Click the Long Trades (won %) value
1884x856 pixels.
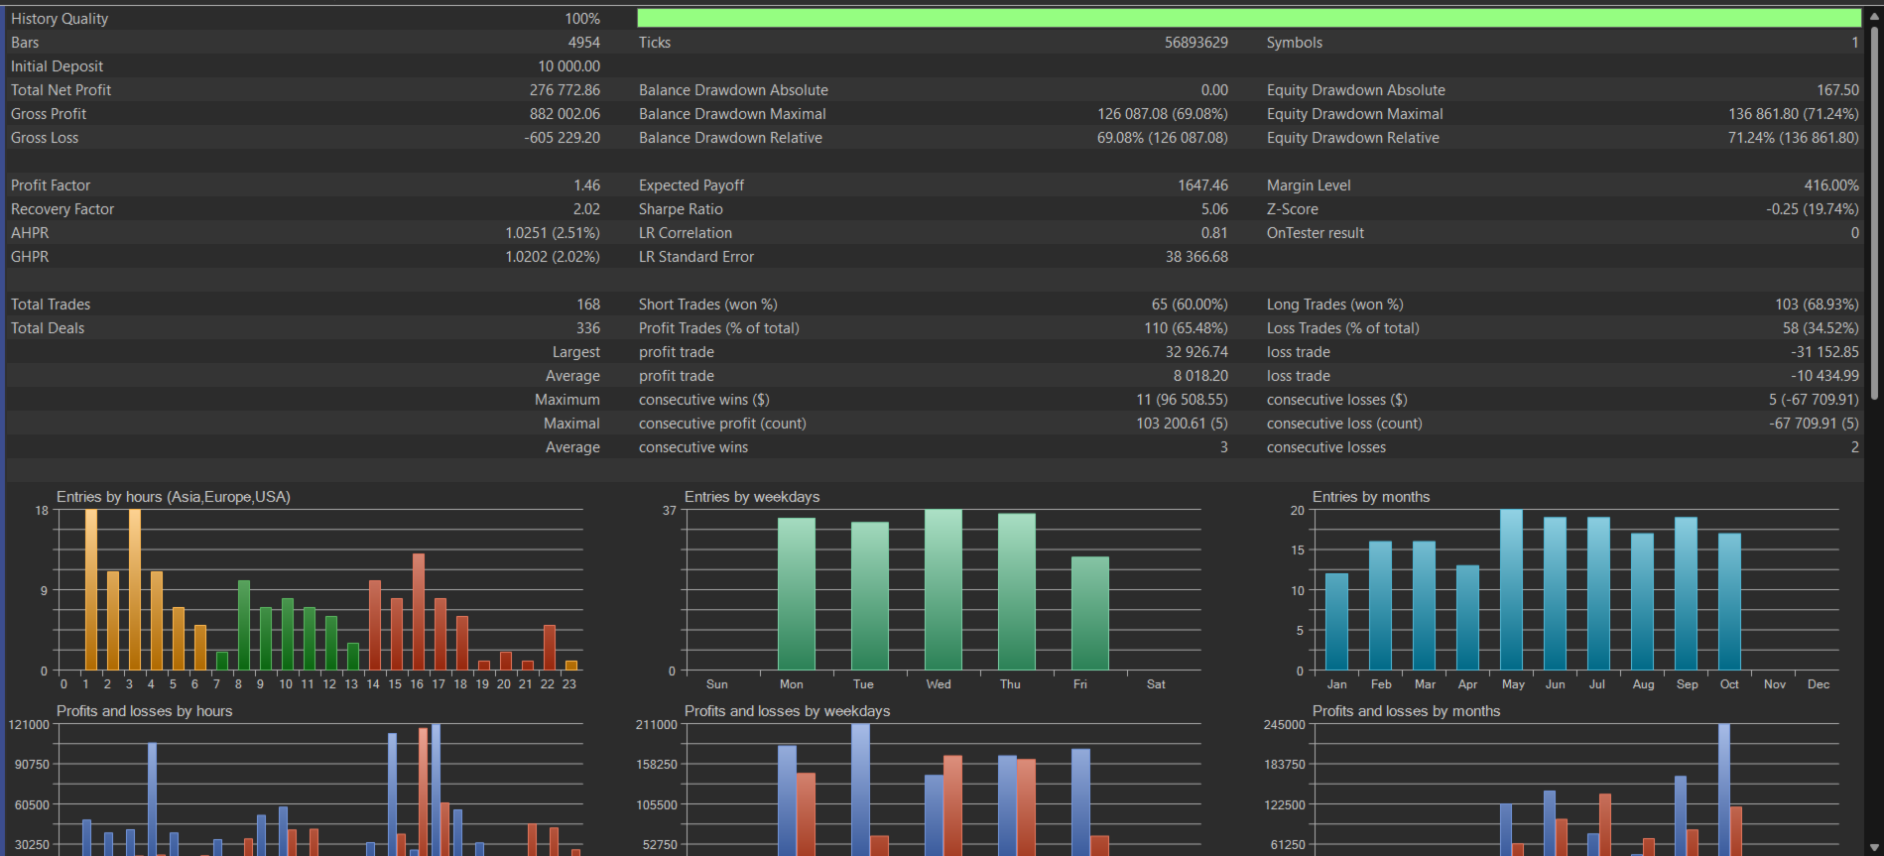point(1817,305)
